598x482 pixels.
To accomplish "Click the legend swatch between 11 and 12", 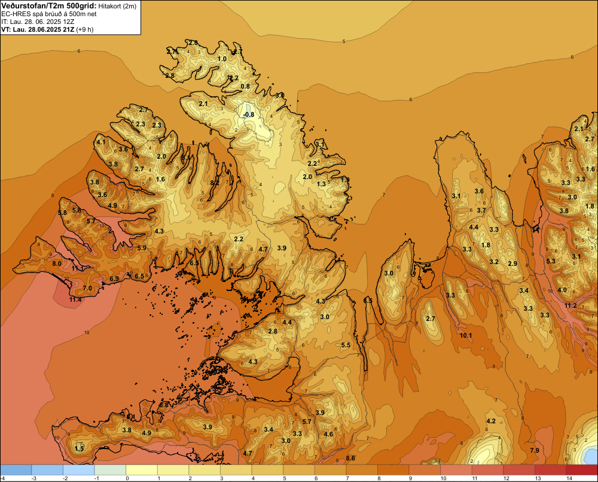I will pos(488,470).
